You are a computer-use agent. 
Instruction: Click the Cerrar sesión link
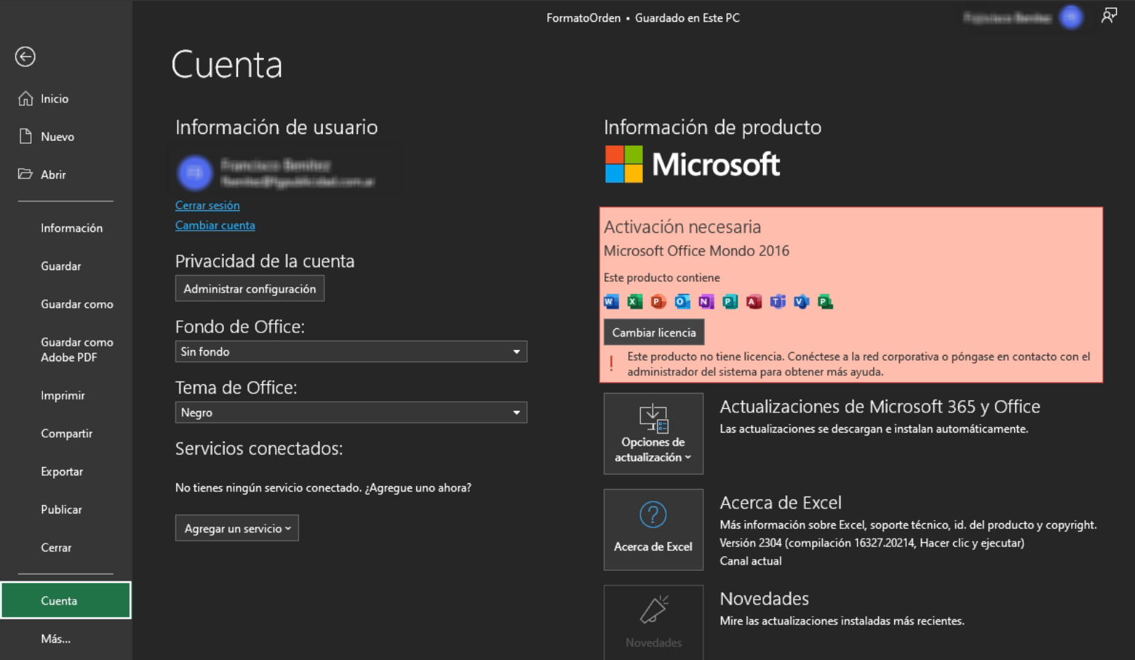click(208, 206)
